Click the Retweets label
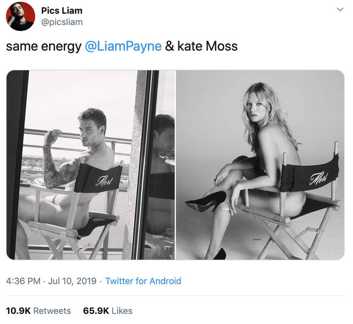Screen dimensions: 353x324 pos(52,311)
